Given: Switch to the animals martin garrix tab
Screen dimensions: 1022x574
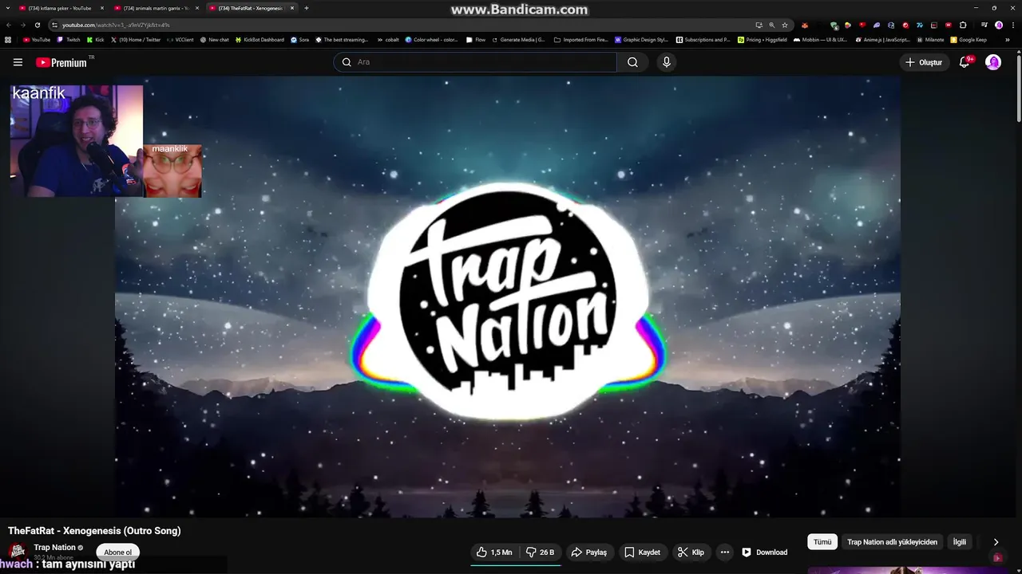Looking at the screenshot, I should [155, 8].
